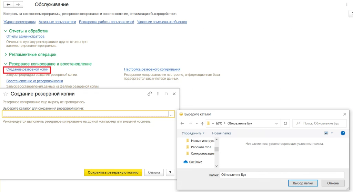Open Восстановление из резервной копии link
This screenshot has width=353, height=192.
click(35, 81)
